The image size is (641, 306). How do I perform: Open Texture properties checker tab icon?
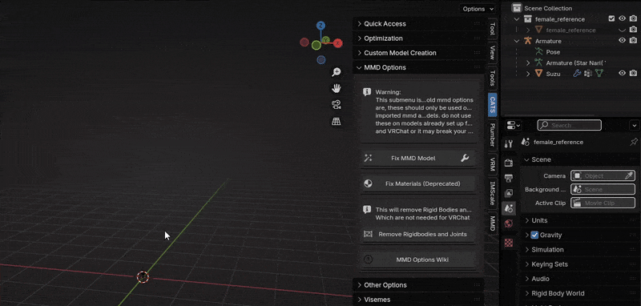[509, 243]
